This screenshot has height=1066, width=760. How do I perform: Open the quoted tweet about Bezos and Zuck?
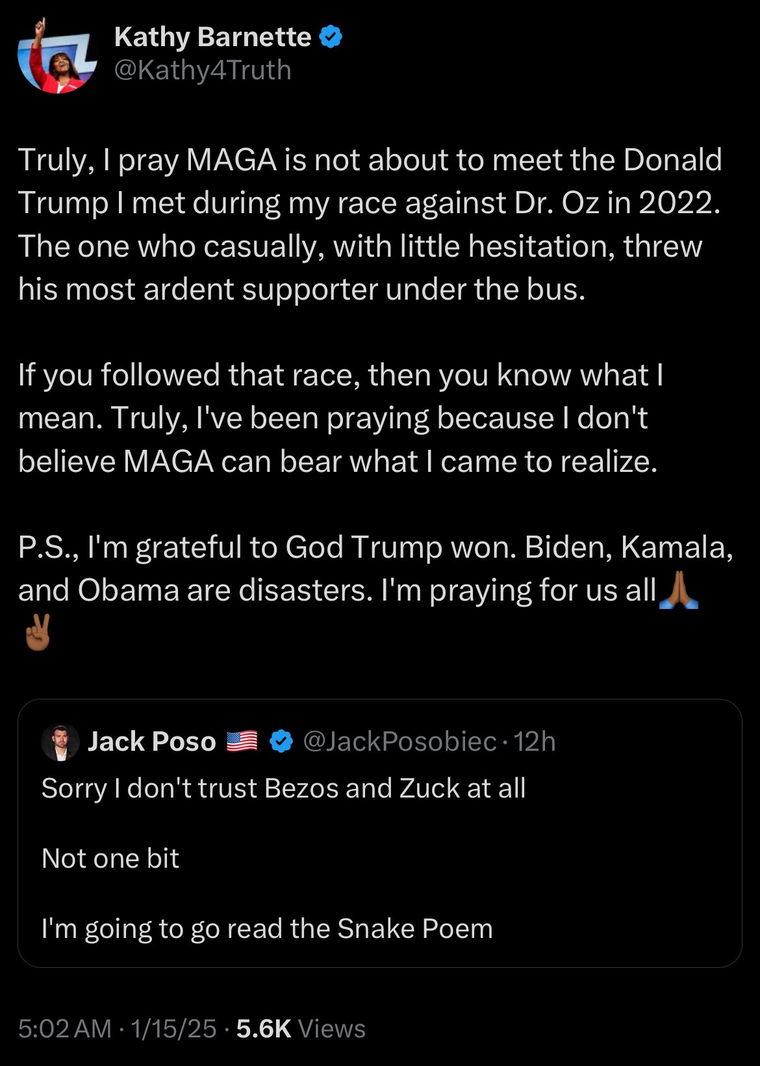click(379, 833)
